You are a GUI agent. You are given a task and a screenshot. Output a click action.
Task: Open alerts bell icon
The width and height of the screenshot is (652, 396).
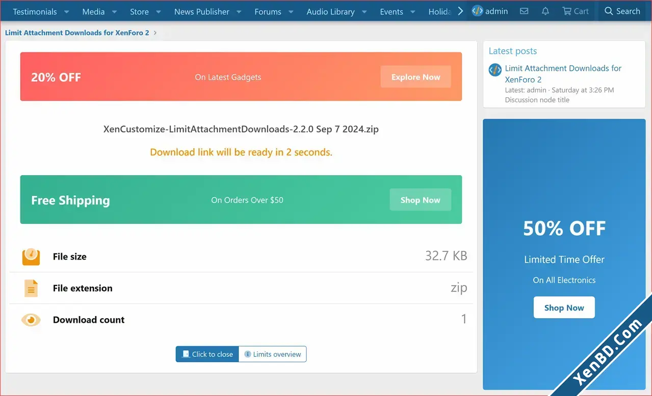click(x=545, y=11)
